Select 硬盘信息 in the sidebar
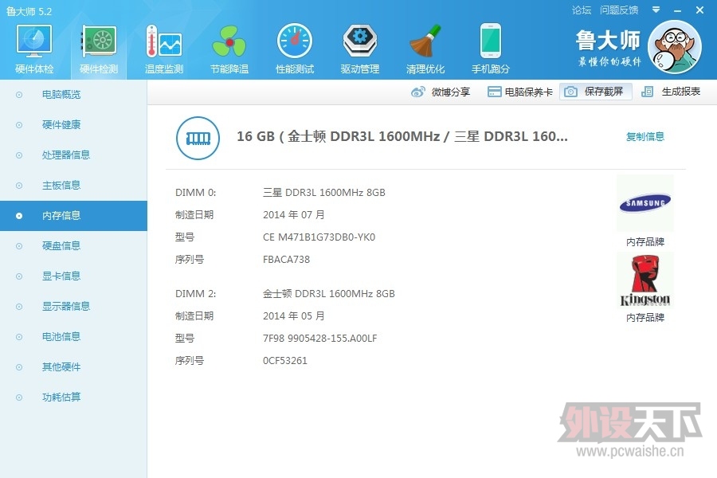The image size is (717, 478). (73, 246)
